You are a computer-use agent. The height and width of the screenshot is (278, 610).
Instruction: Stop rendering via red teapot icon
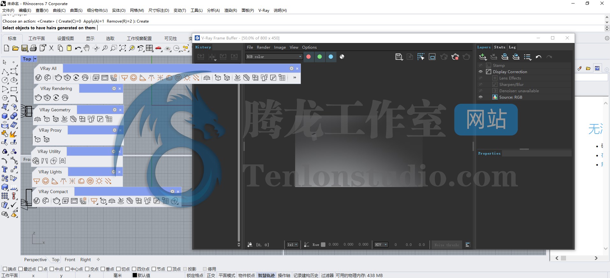click(455, 57)
